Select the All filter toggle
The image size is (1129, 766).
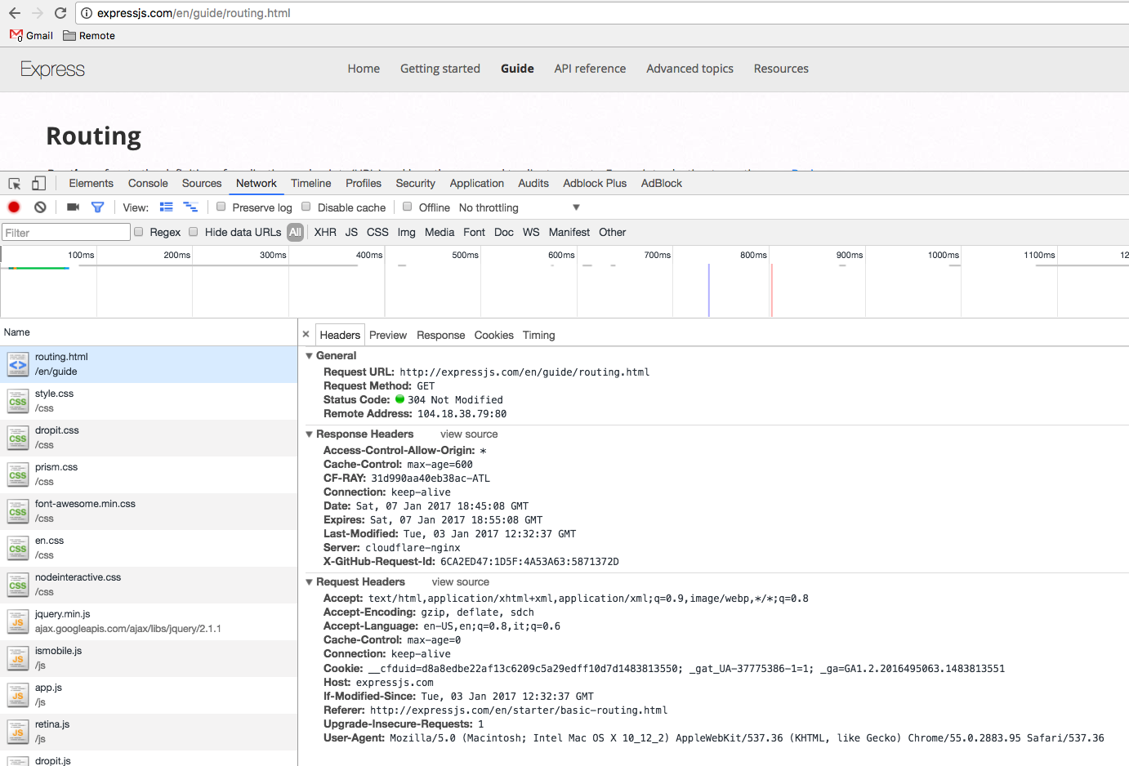click(x=296, y=232)
